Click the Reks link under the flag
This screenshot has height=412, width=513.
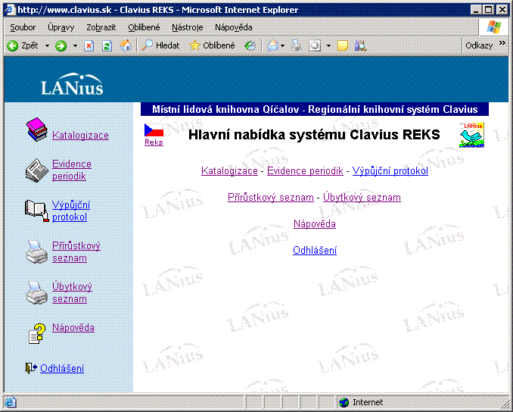(154, 142)
